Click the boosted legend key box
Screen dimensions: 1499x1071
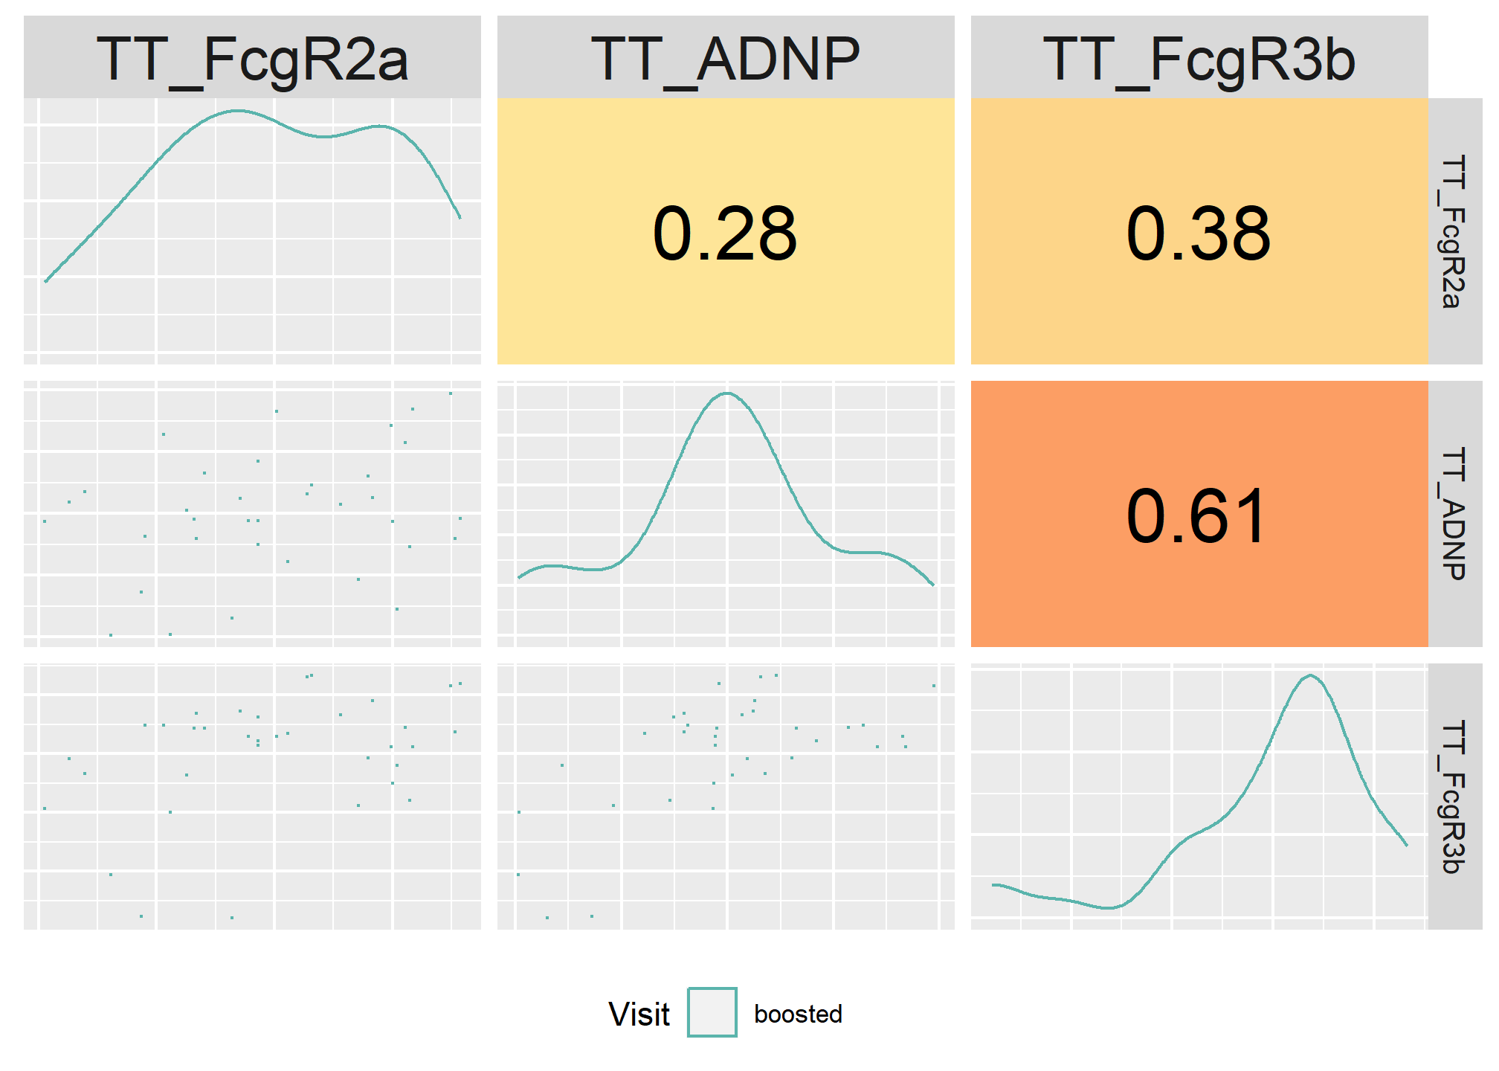click(712, 1012)
